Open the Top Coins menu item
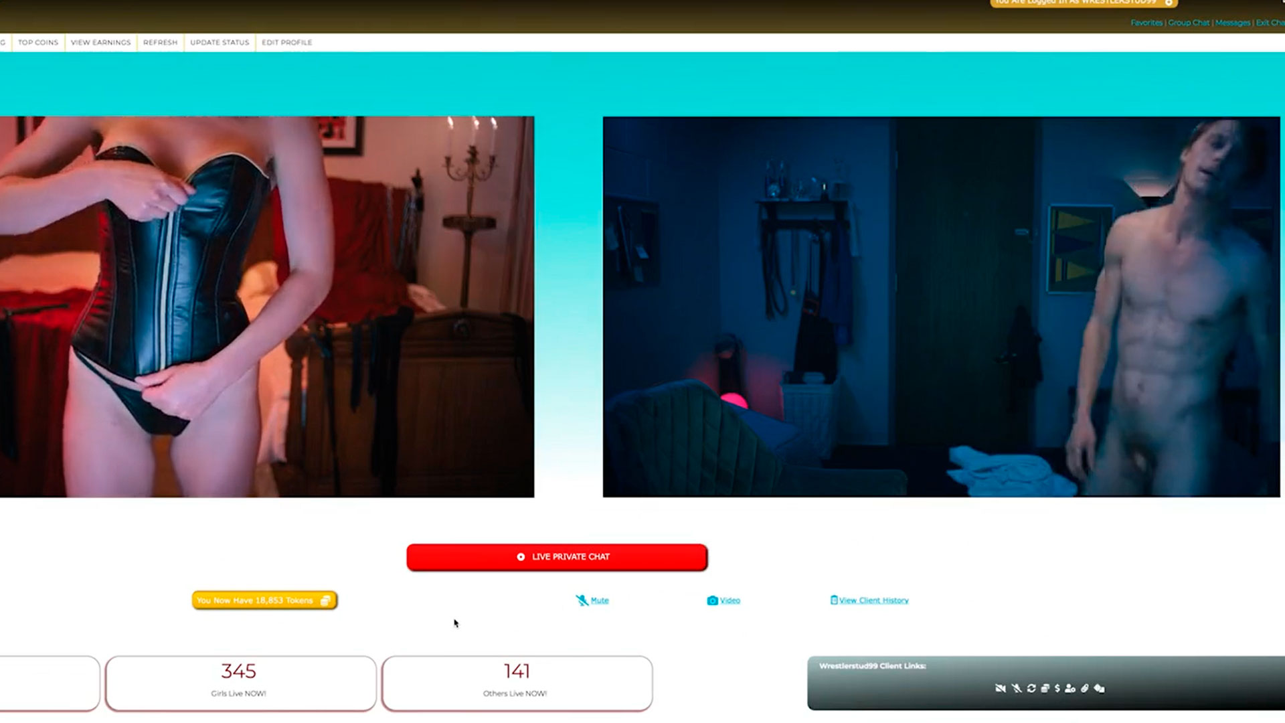 (38, 42)
